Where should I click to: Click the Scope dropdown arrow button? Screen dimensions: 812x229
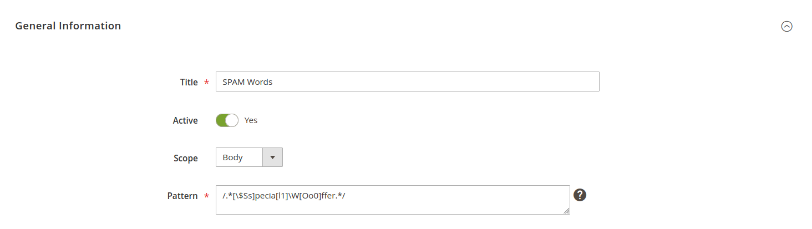(272, 157)
